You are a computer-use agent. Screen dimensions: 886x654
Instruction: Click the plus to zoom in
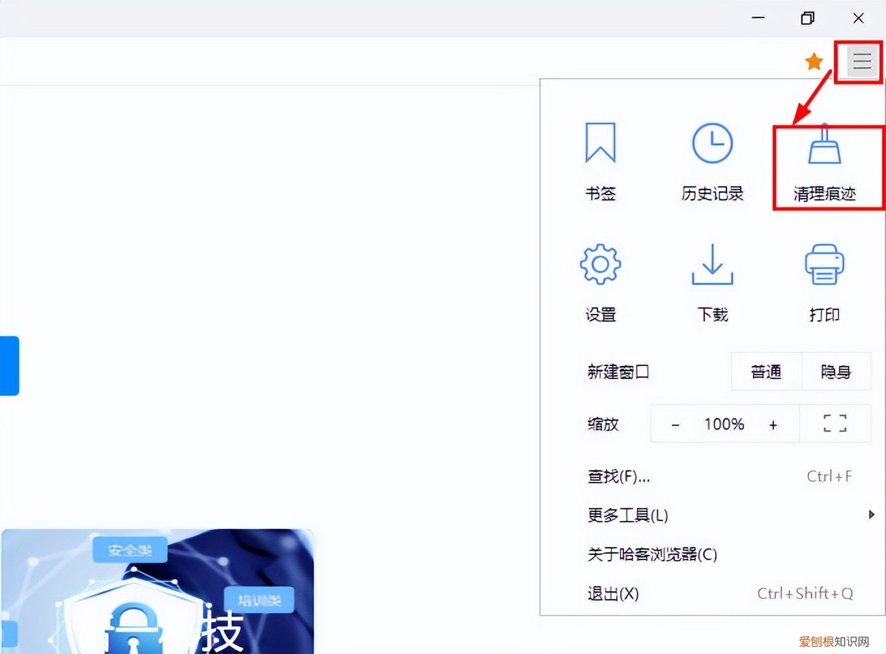pyautogui.click(x=773, y=423)
